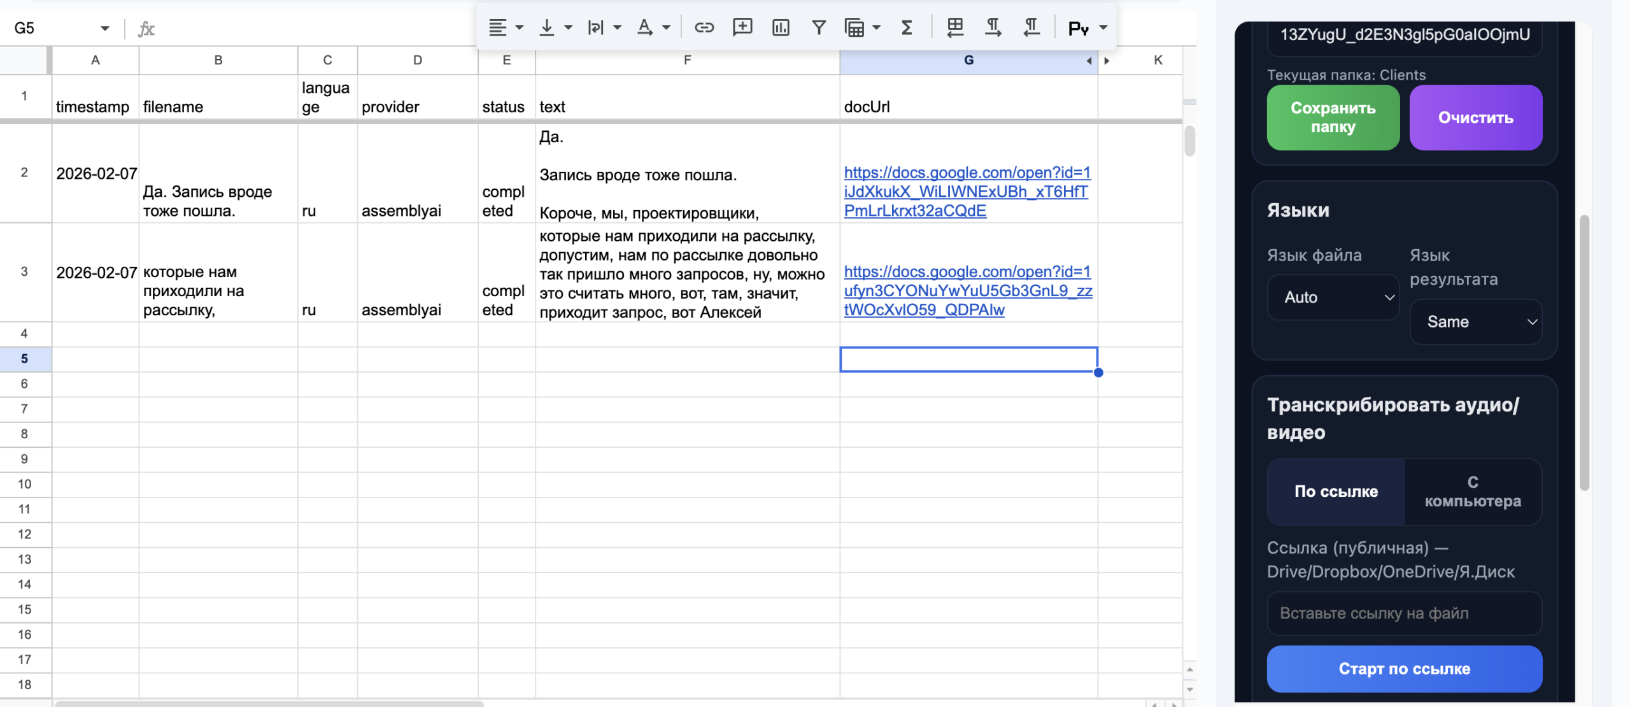The image size is (1630, 707).
Task: Open filter views table icon
Action: click(854, 27)
